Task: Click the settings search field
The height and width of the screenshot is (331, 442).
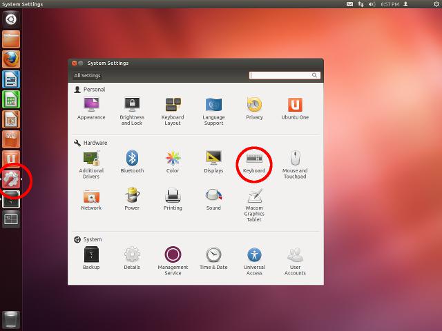Action: 283,76
